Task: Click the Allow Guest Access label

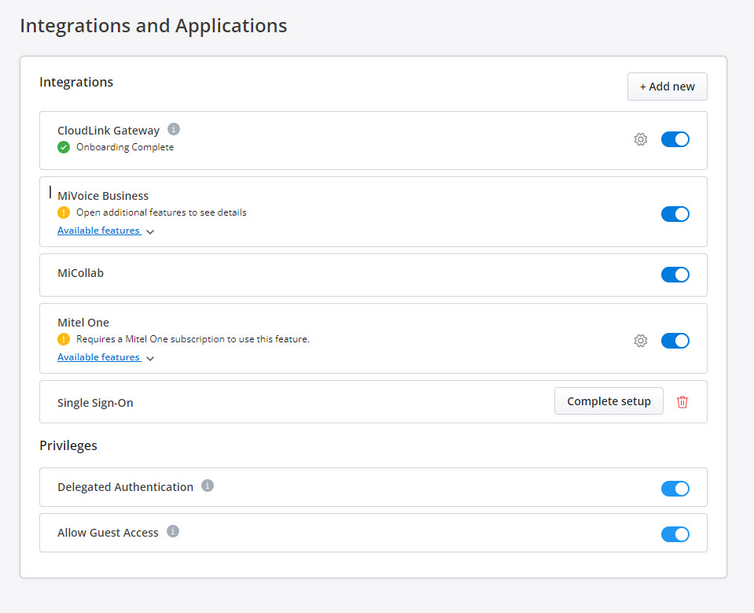Action: click(108, 533)
